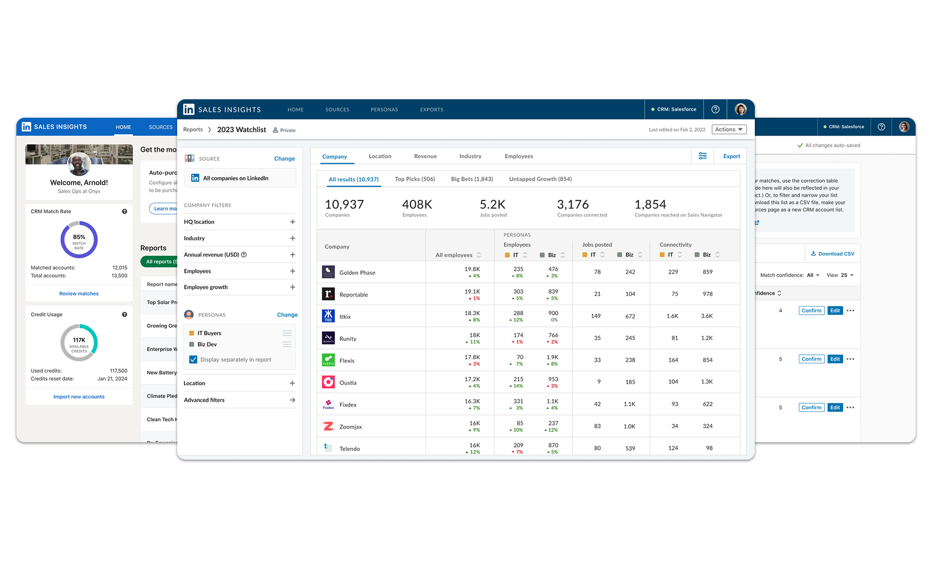Select All companies on LinkedIn source box
Screen dimensions: 932x563
click(240, 178)
